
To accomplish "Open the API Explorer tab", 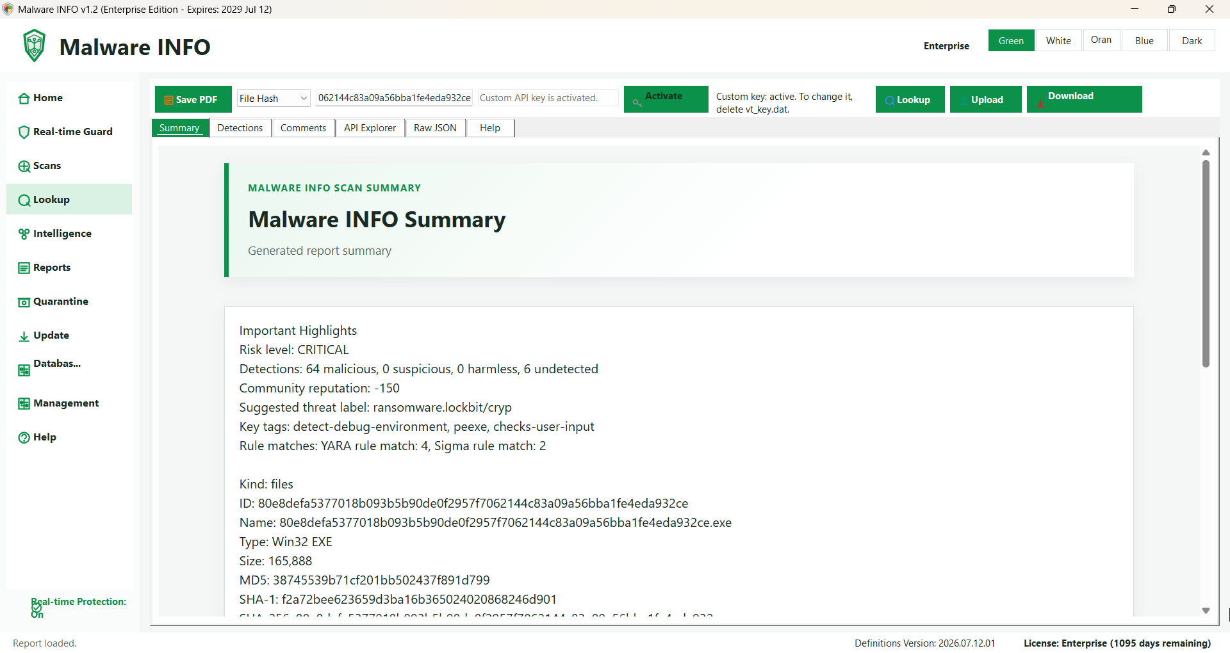I will point(370,128).
